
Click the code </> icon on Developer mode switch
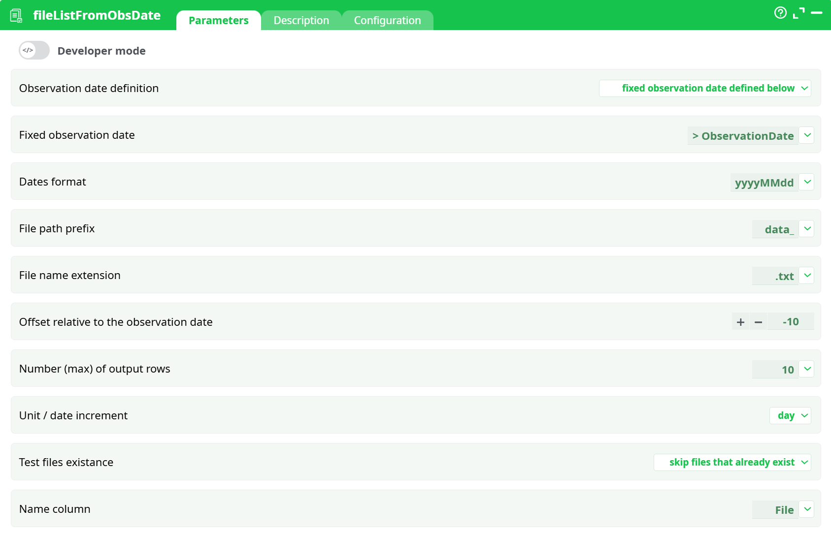[27, 50]
